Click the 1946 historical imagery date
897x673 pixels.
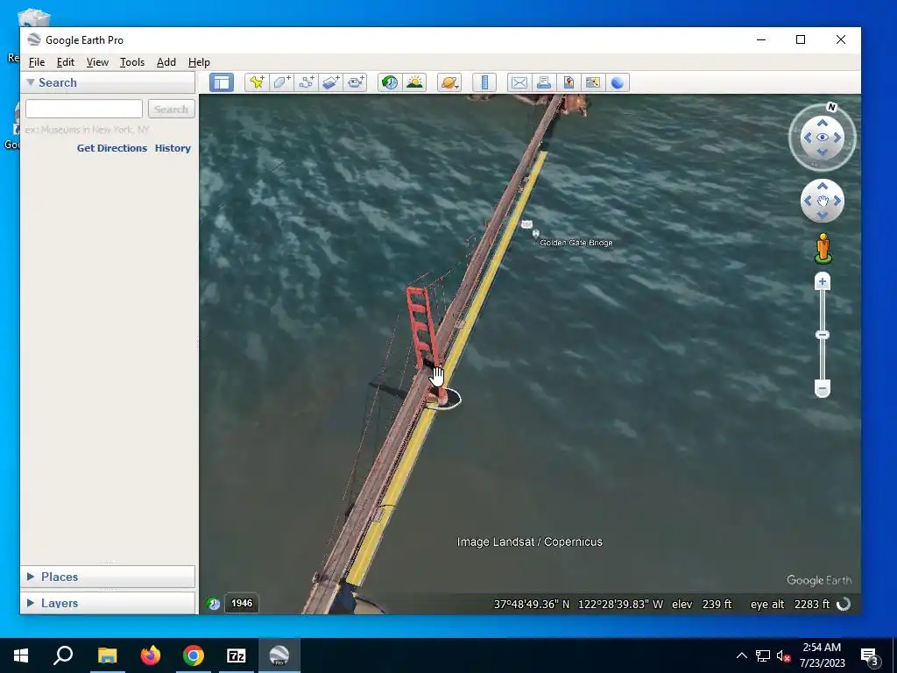(x=242, y=603)
